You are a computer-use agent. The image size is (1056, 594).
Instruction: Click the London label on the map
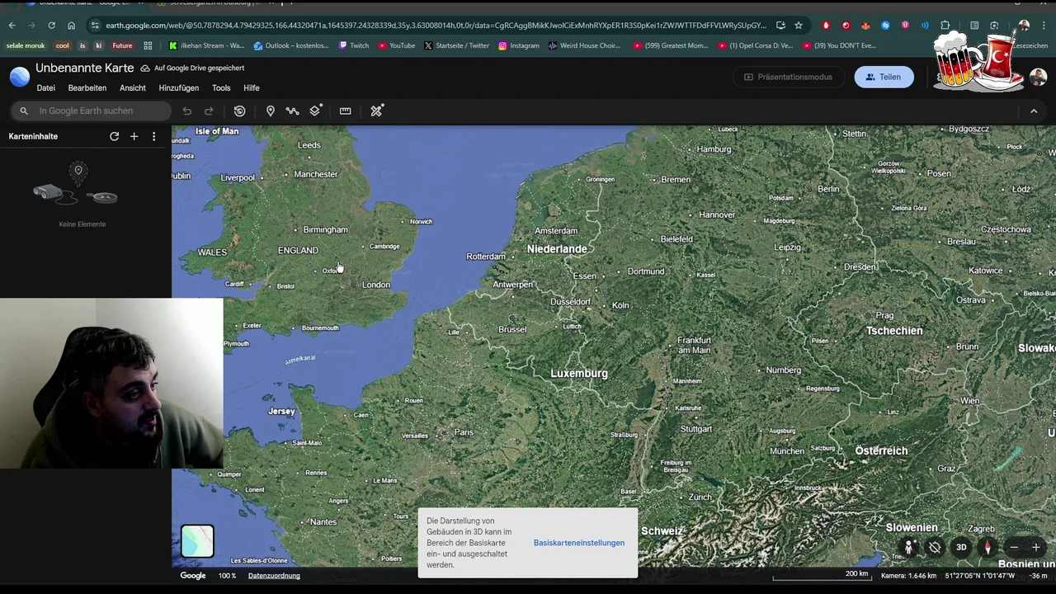click(375, 285)
